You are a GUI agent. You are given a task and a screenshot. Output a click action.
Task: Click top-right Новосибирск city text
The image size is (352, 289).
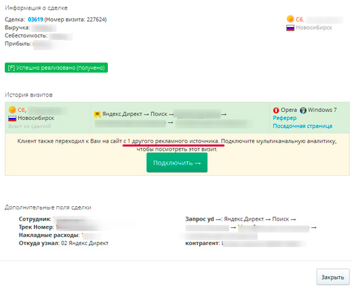[x=314, y=28]
